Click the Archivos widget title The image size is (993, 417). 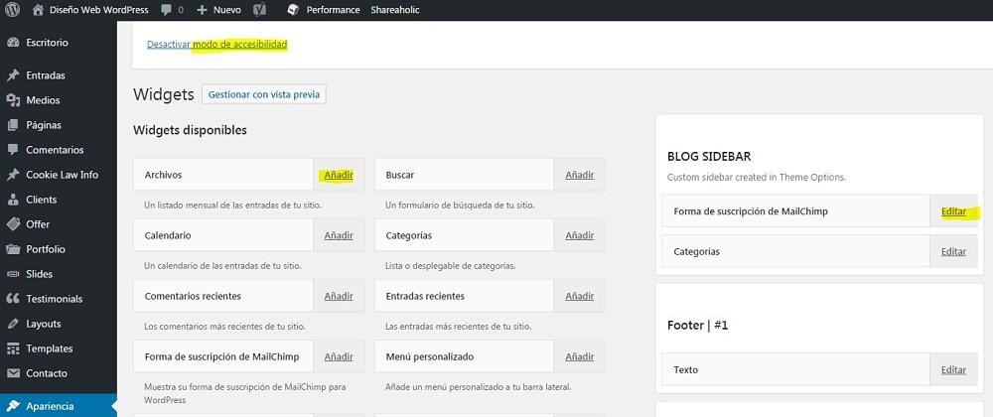tap(164, 175)
